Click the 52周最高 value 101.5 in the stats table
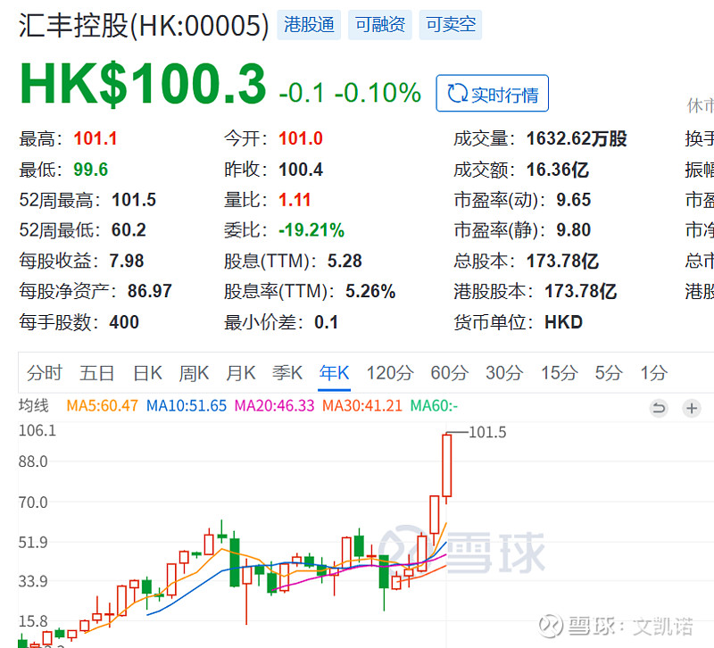Screen dimensions: 714x648 coord(134,200)
